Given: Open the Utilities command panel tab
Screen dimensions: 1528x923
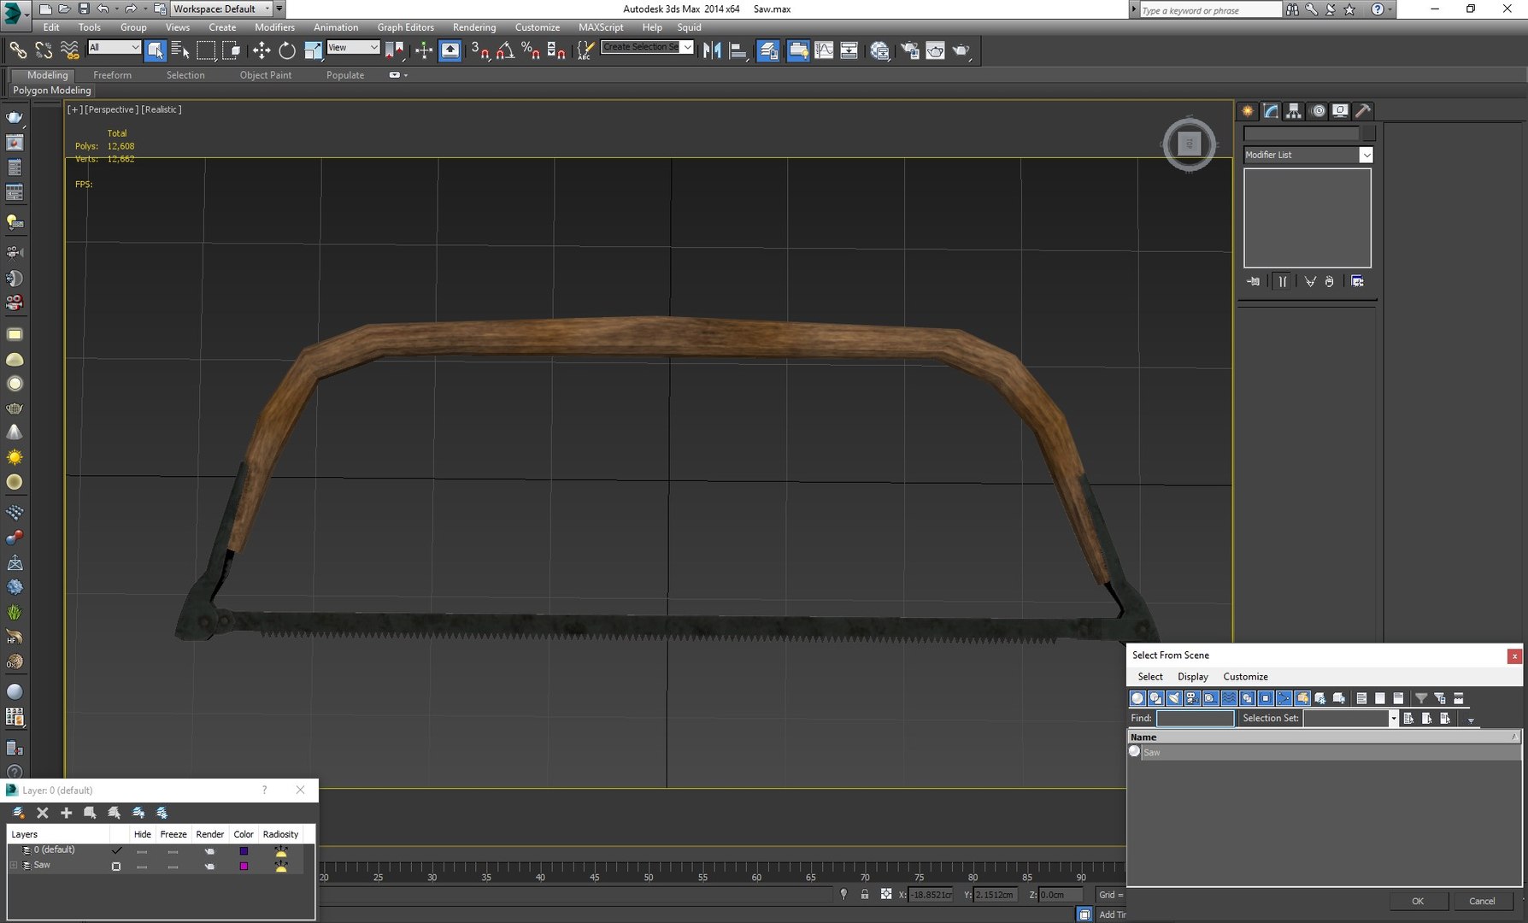Looking at the screenshot, I should tap(1364, 111).
